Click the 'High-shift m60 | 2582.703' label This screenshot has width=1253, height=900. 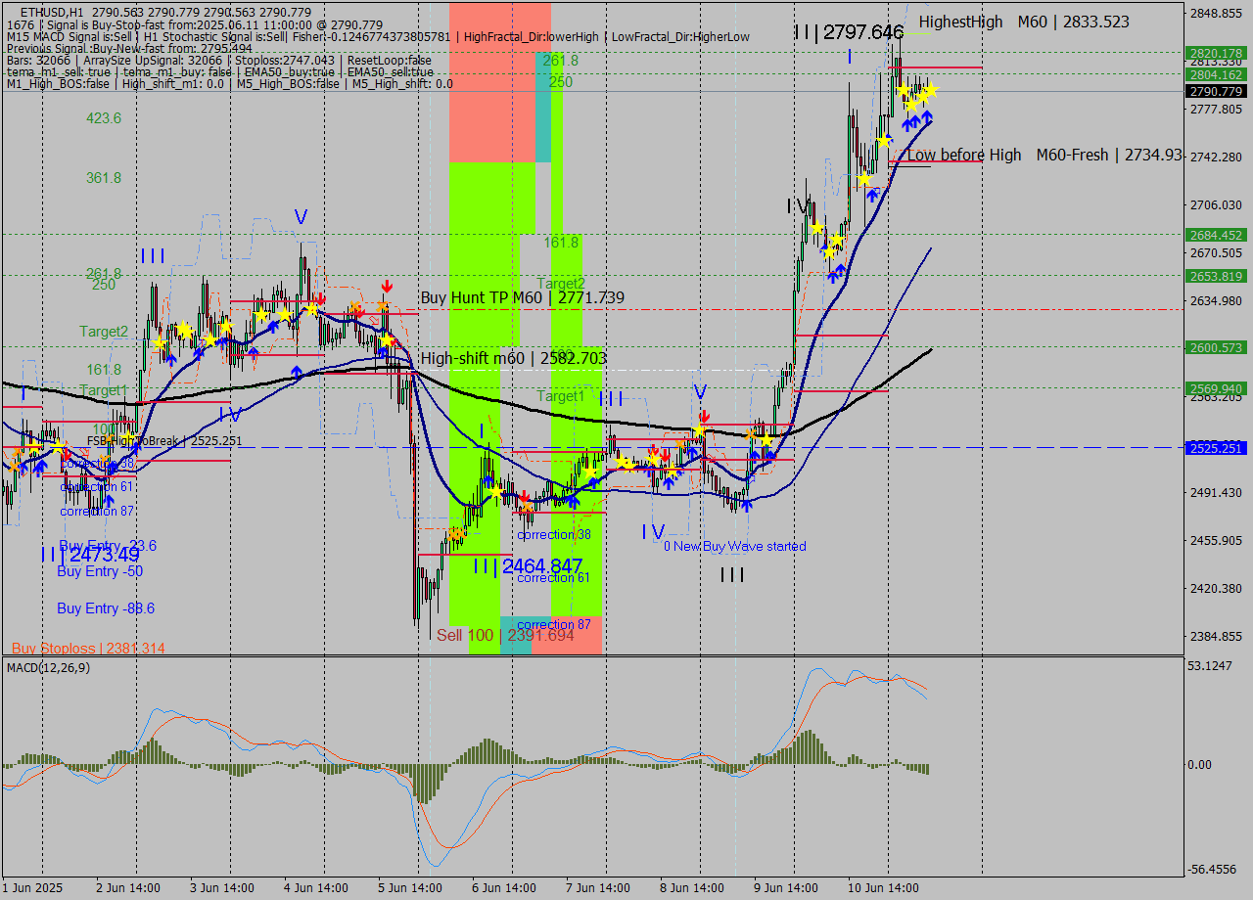pos(511,359)
